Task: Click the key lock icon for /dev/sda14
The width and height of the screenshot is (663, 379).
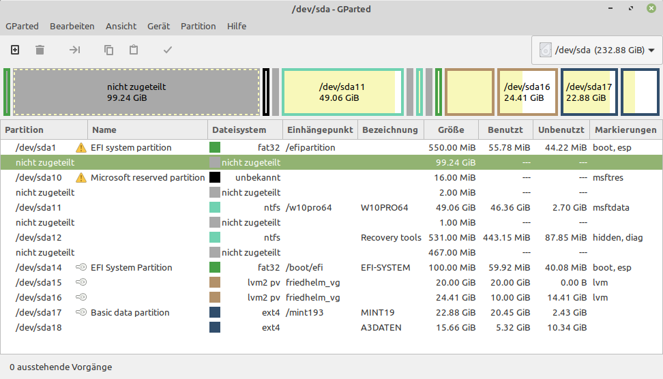Action: 80,267
